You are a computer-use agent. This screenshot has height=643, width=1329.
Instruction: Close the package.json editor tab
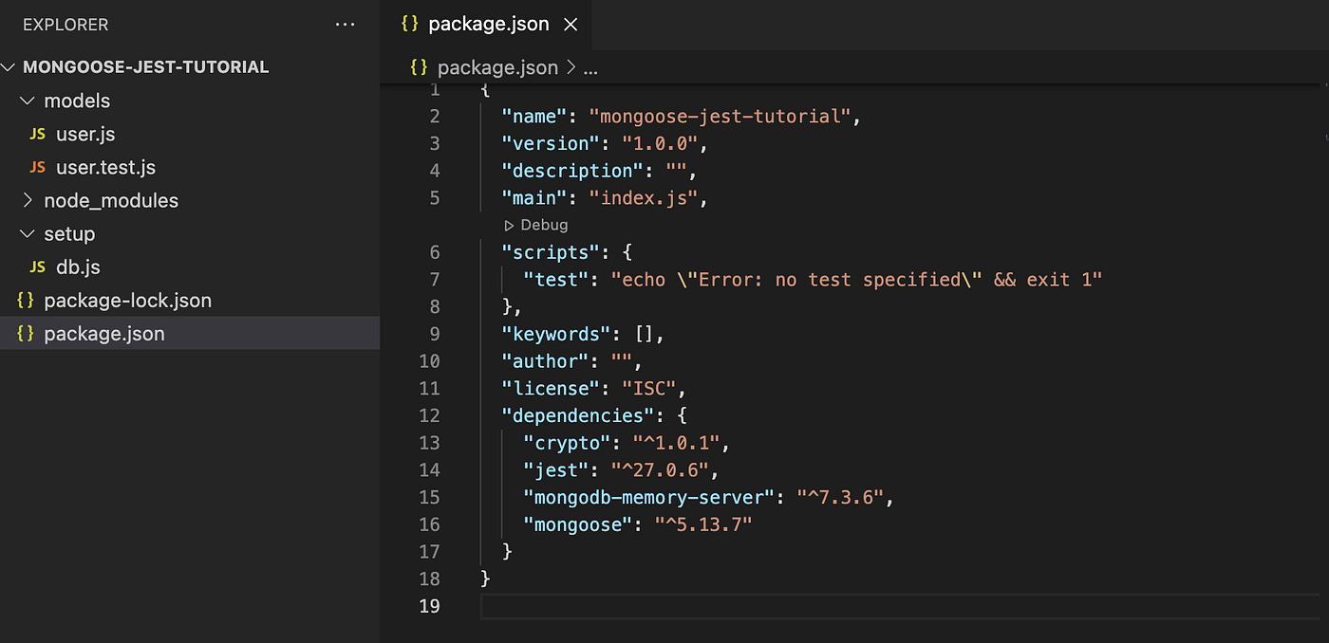(x=571, y=25)
